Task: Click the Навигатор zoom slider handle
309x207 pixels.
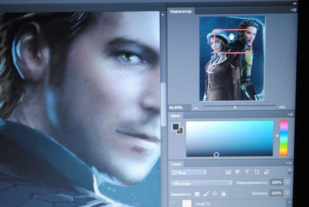Action: pyautogui.click(x=235, y=107)
